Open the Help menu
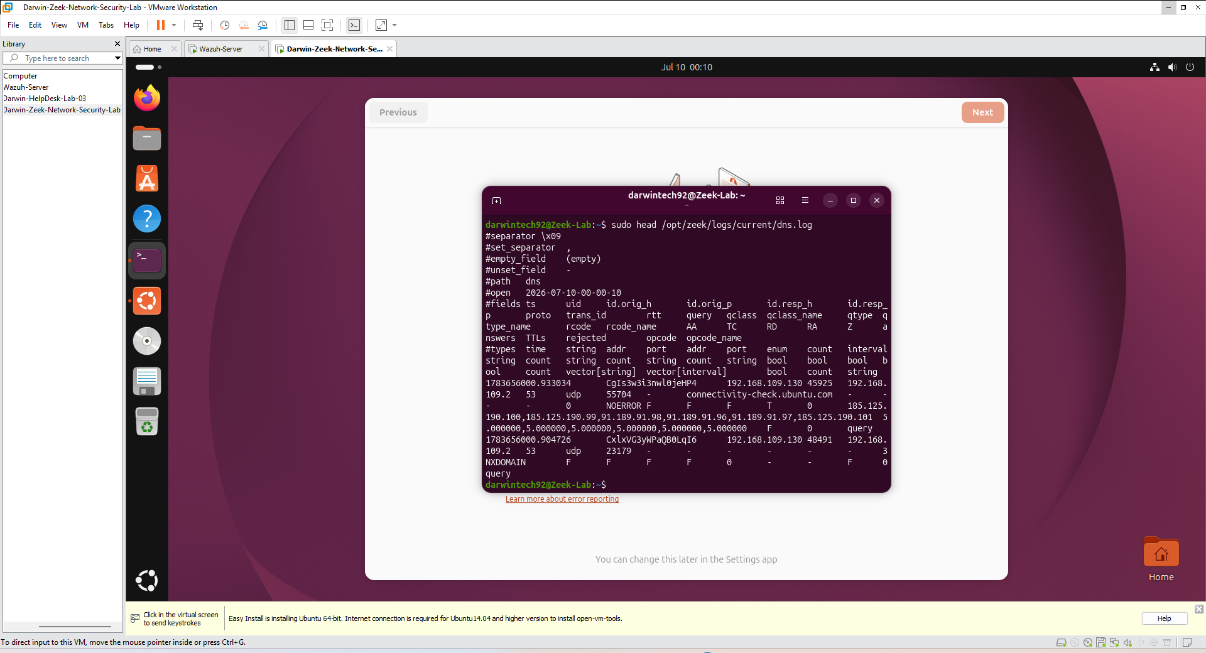This screenshot has width=1206, height=653. click(131, 25)
